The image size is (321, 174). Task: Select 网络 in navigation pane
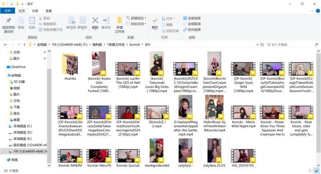click(12, 160)
